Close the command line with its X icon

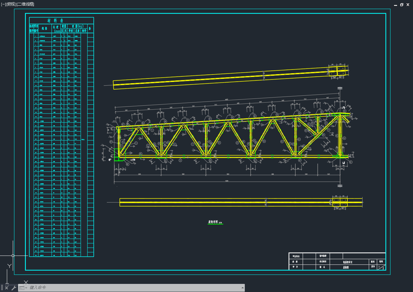pyautogui.click(x=7, y=288)
